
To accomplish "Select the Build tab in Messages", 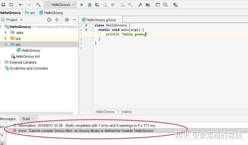I will point(26,119).
